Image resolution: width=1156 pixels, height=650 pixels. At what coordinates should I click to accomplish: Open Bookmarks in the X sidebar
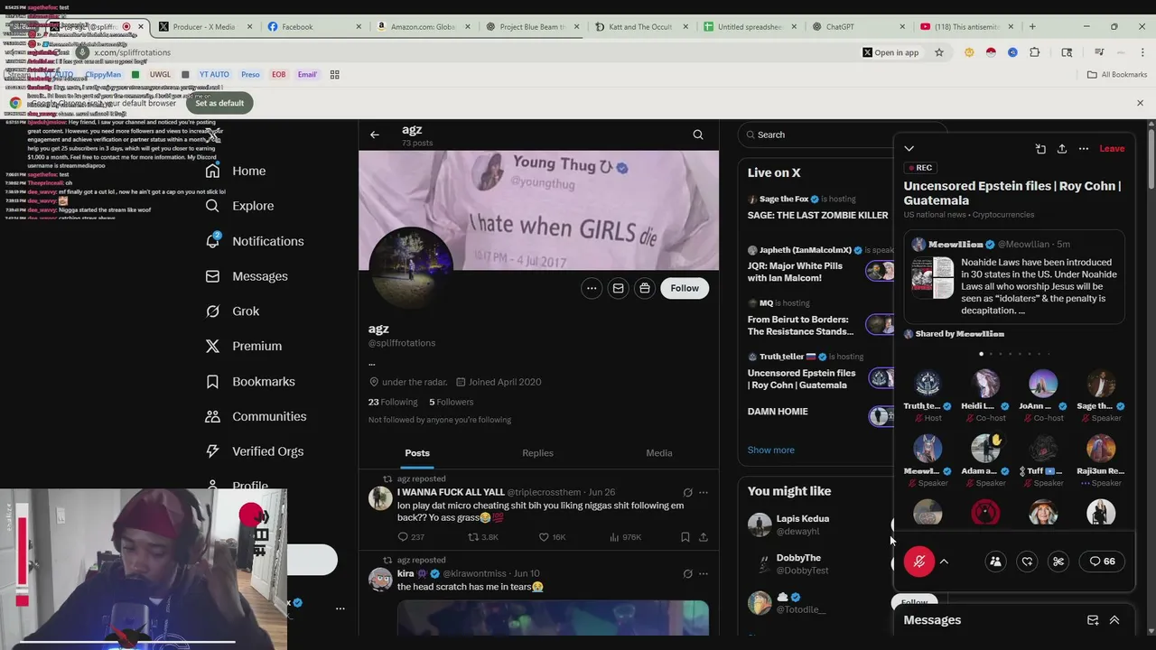(x=249, y=381)
